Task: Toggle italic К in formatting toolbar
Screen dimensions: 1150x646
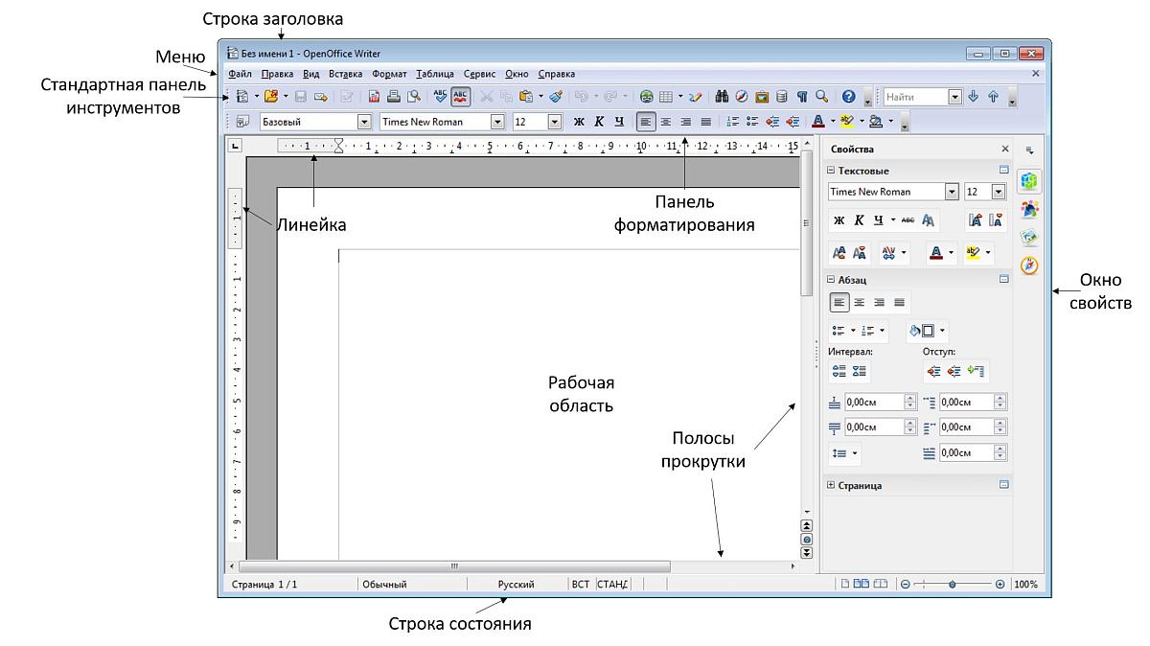Action: click(599, 122)
